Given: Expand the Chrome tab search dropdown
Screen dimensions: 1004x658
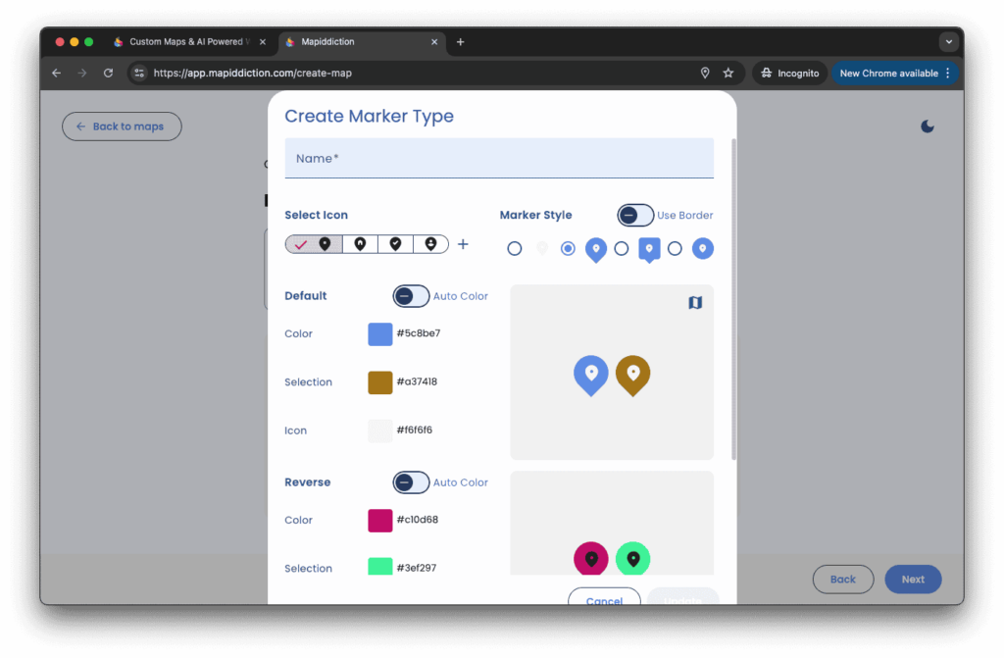Looking at the screenshot, I should (948, 42).
